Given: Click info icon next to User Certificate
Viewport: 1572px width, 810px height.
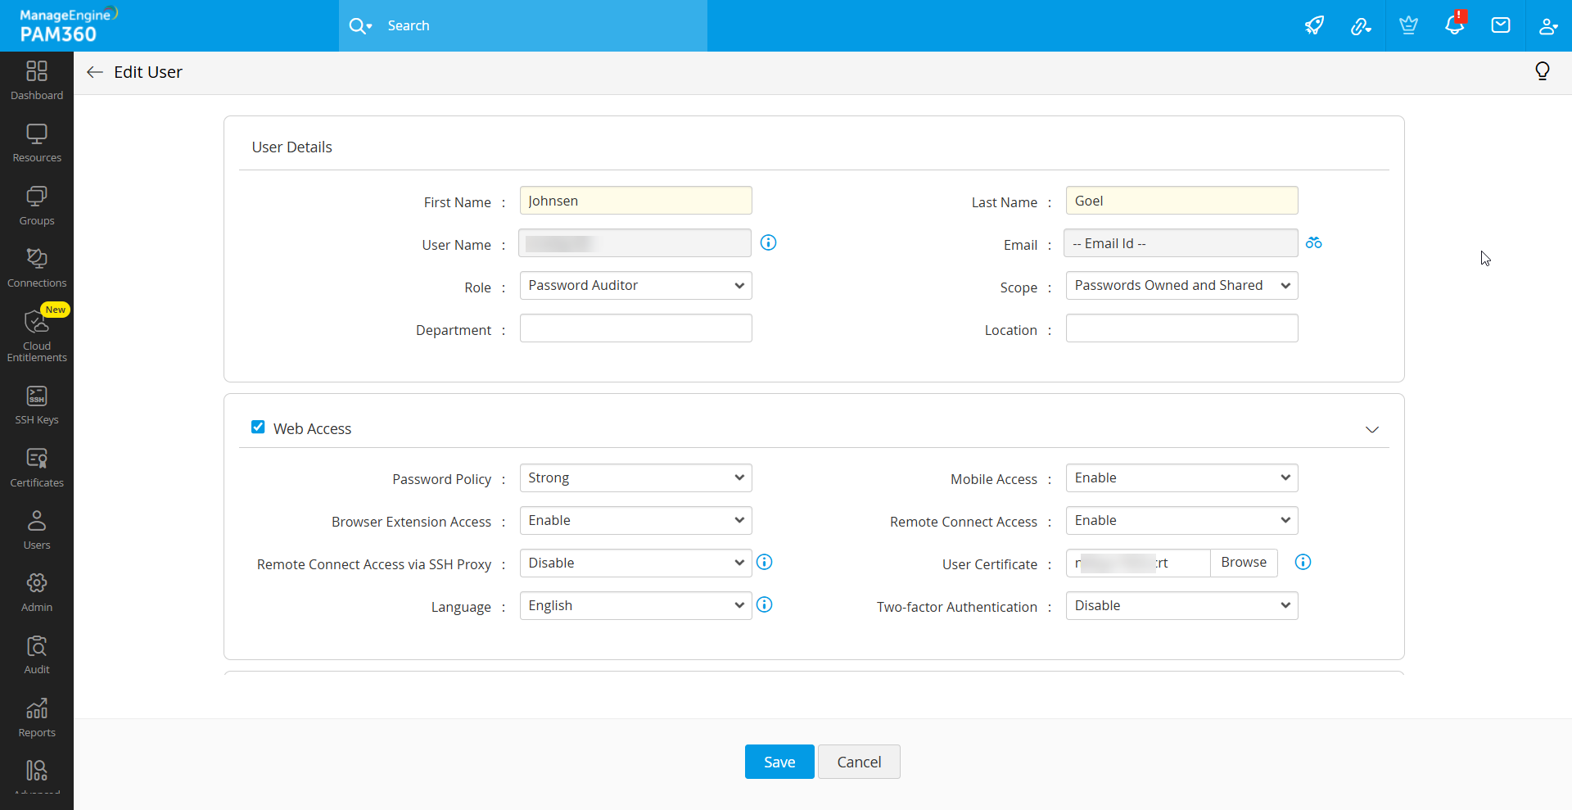Looking at the screenshot, I should click(x=1303, y=562).
